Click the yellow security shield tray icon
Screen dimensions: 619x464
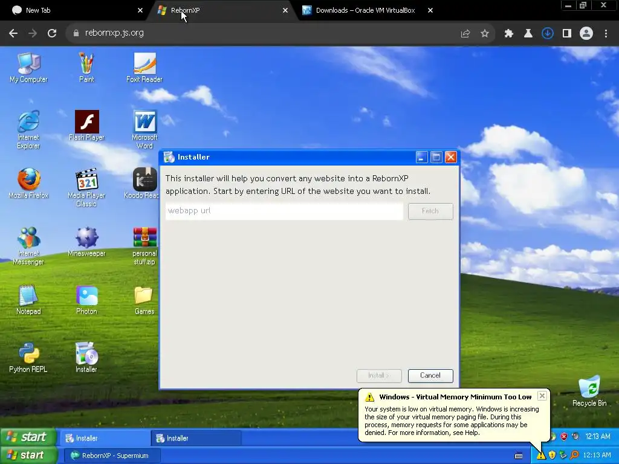tap(553, 456)
